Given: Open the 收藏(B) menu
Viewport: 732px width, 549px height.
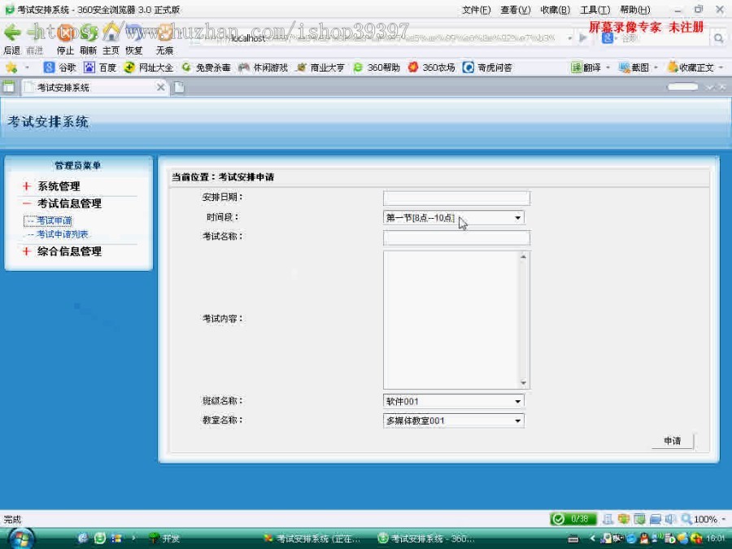Looking at the screenshot, I should (x=555, y=10).
